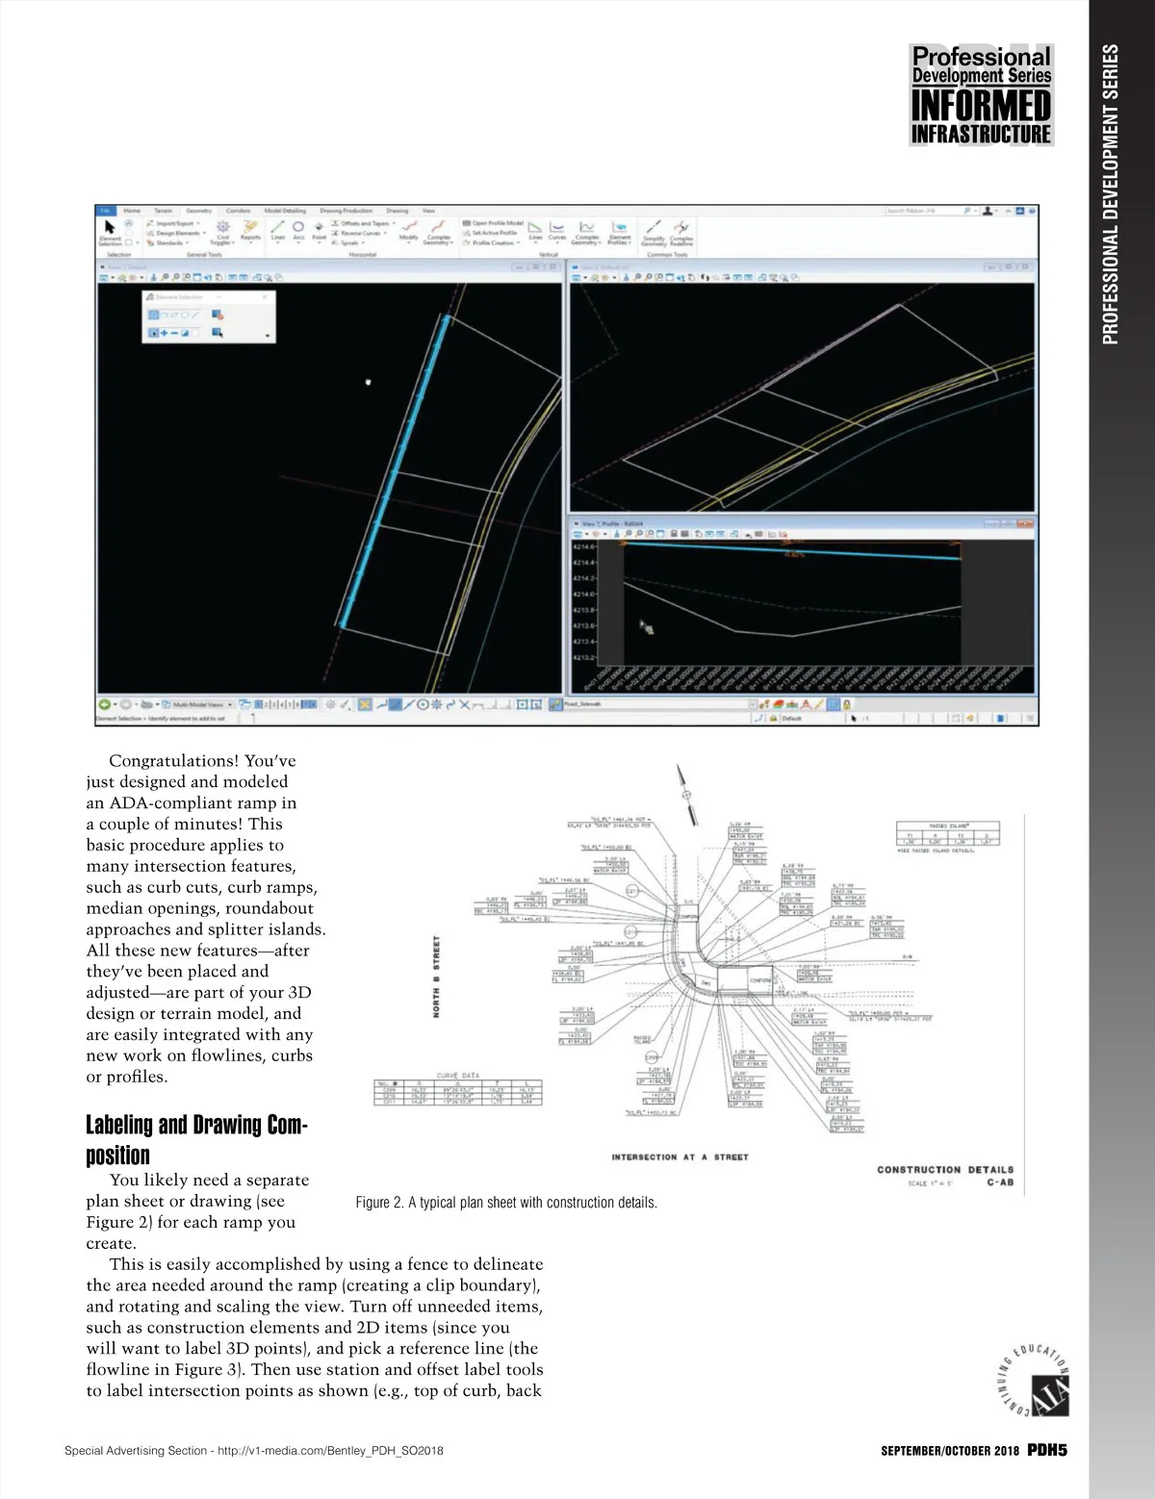The image size is (1155, 1499).
Task: Click Set Active Profile button
Action: click(x=491, y=233)
